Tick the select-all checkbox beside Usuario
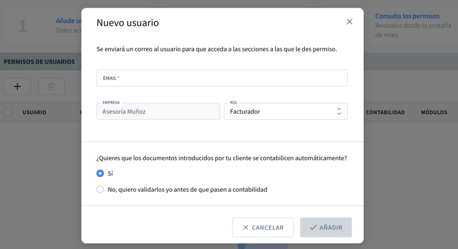The height and width of the screenshot is (249, 458). point(8,112)
